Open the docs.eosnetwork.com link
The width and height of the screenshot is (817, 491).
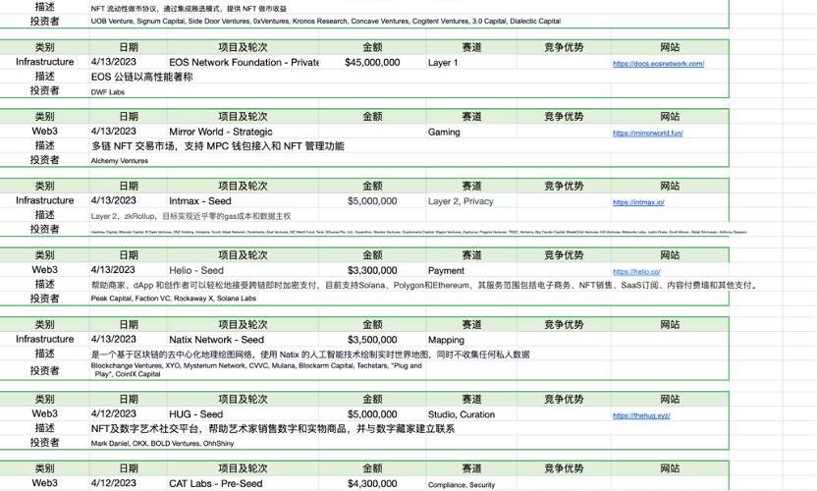658,64
